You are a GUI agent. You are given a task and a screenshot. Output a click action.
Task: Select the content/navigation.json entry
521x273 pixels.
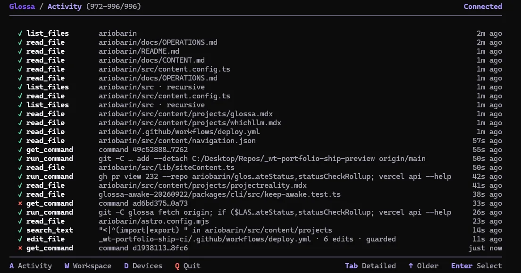(260, 141)
